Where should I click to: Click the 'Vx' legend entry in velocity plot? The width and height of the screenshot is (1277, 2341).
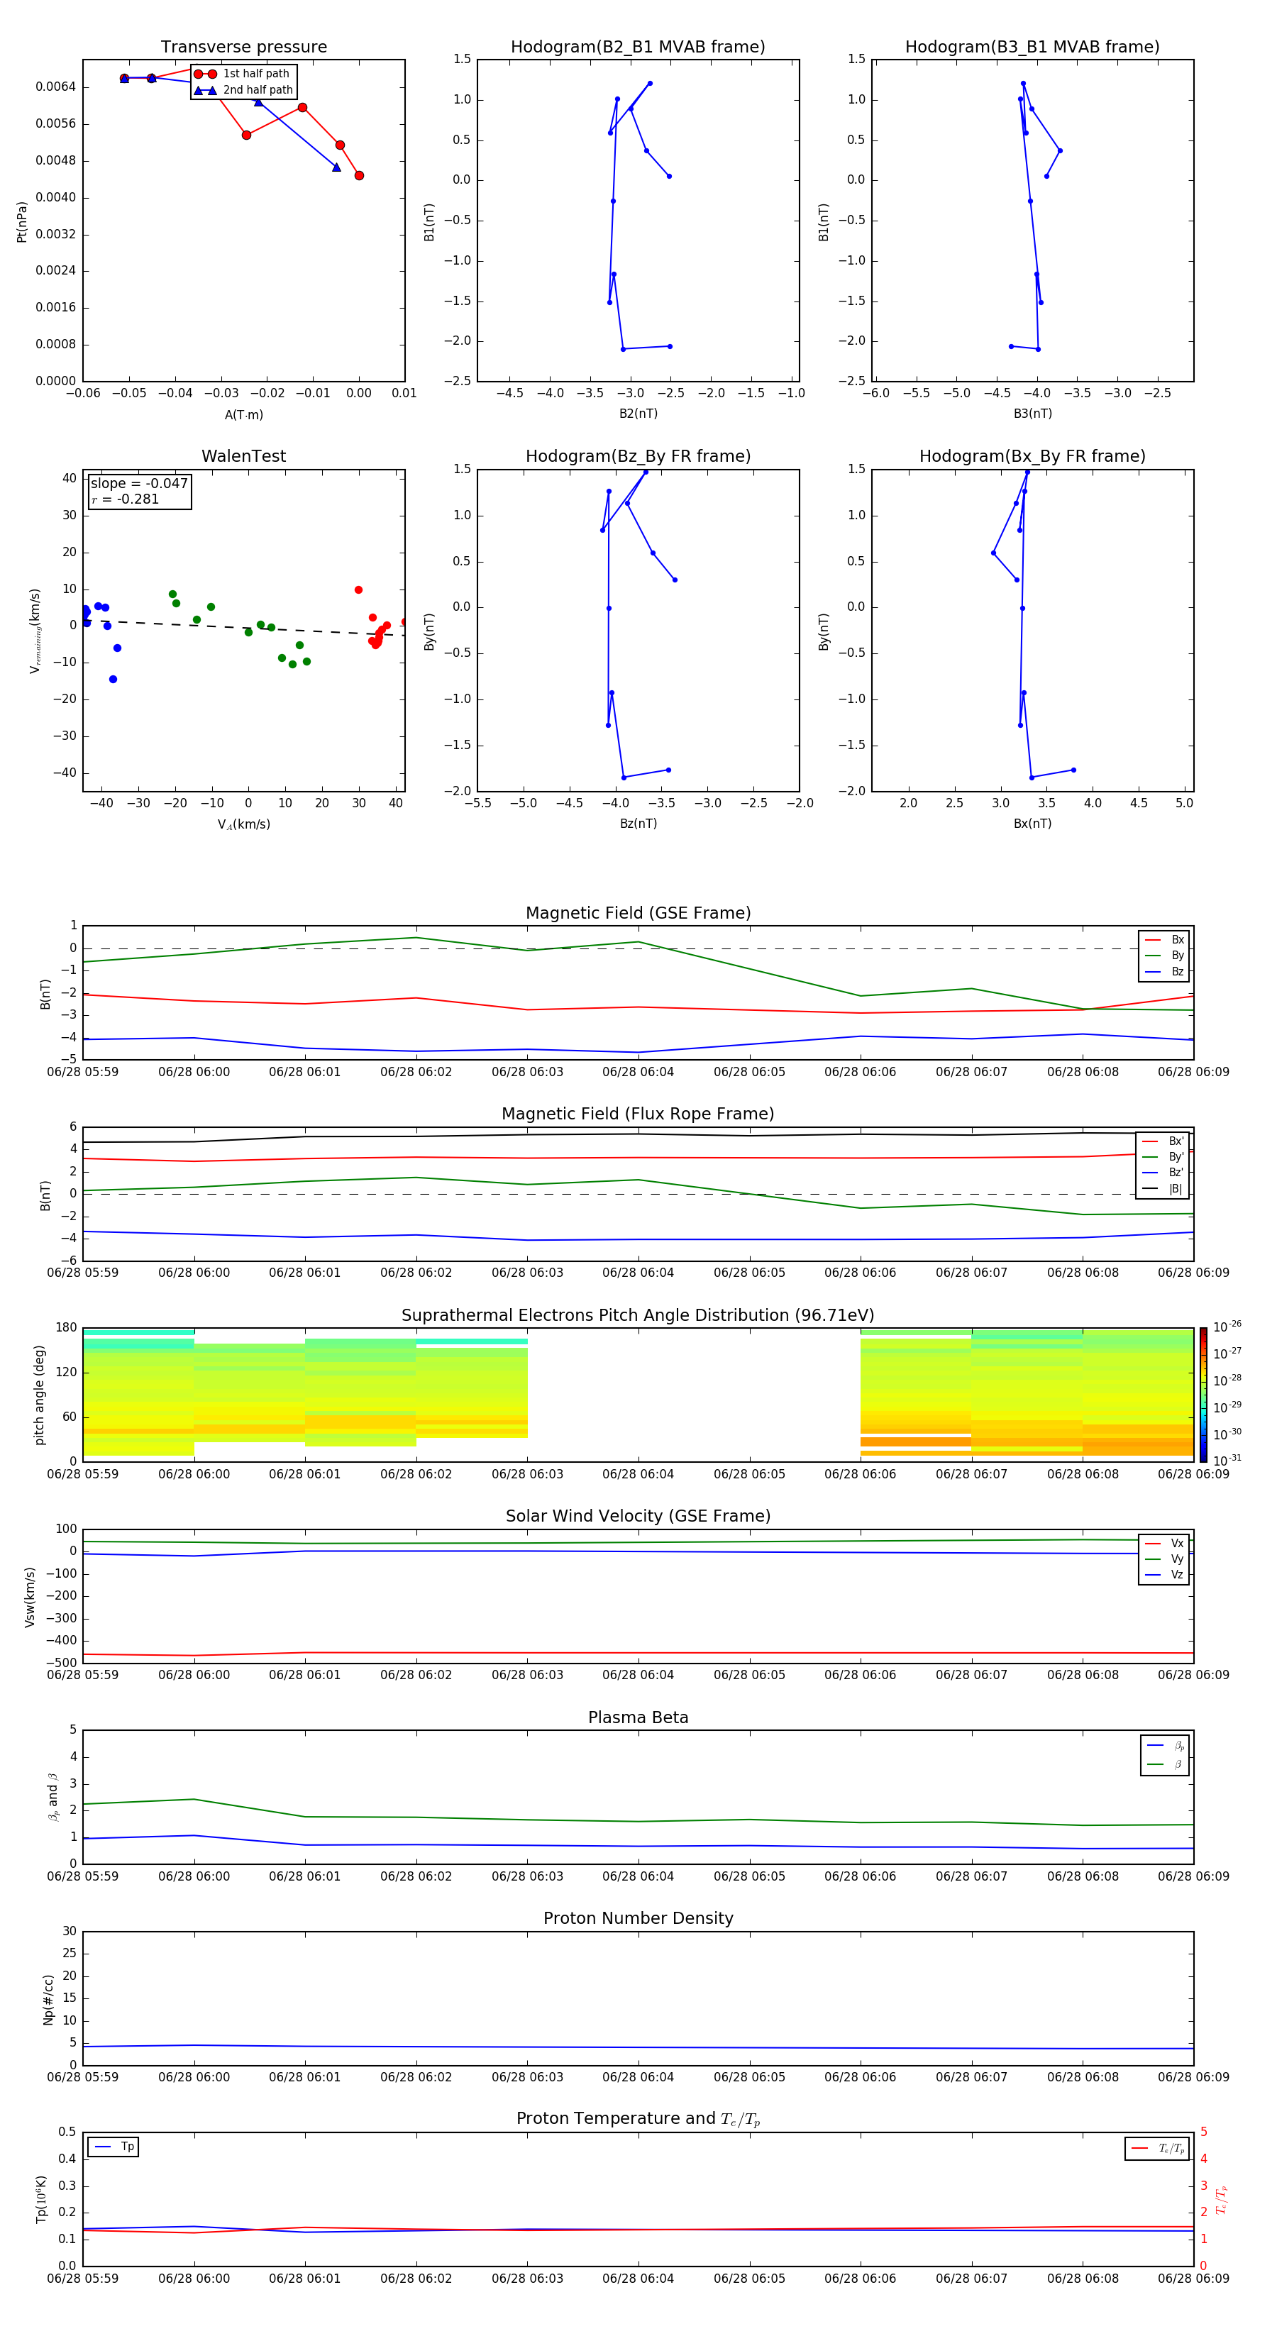coord(1164,1543)
